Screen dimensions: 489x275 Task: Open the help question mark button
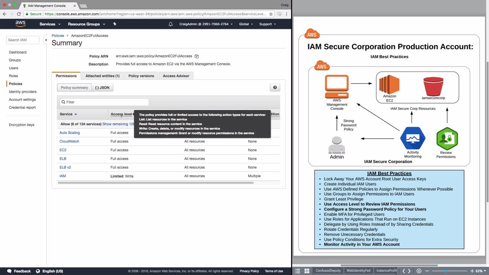275,87
